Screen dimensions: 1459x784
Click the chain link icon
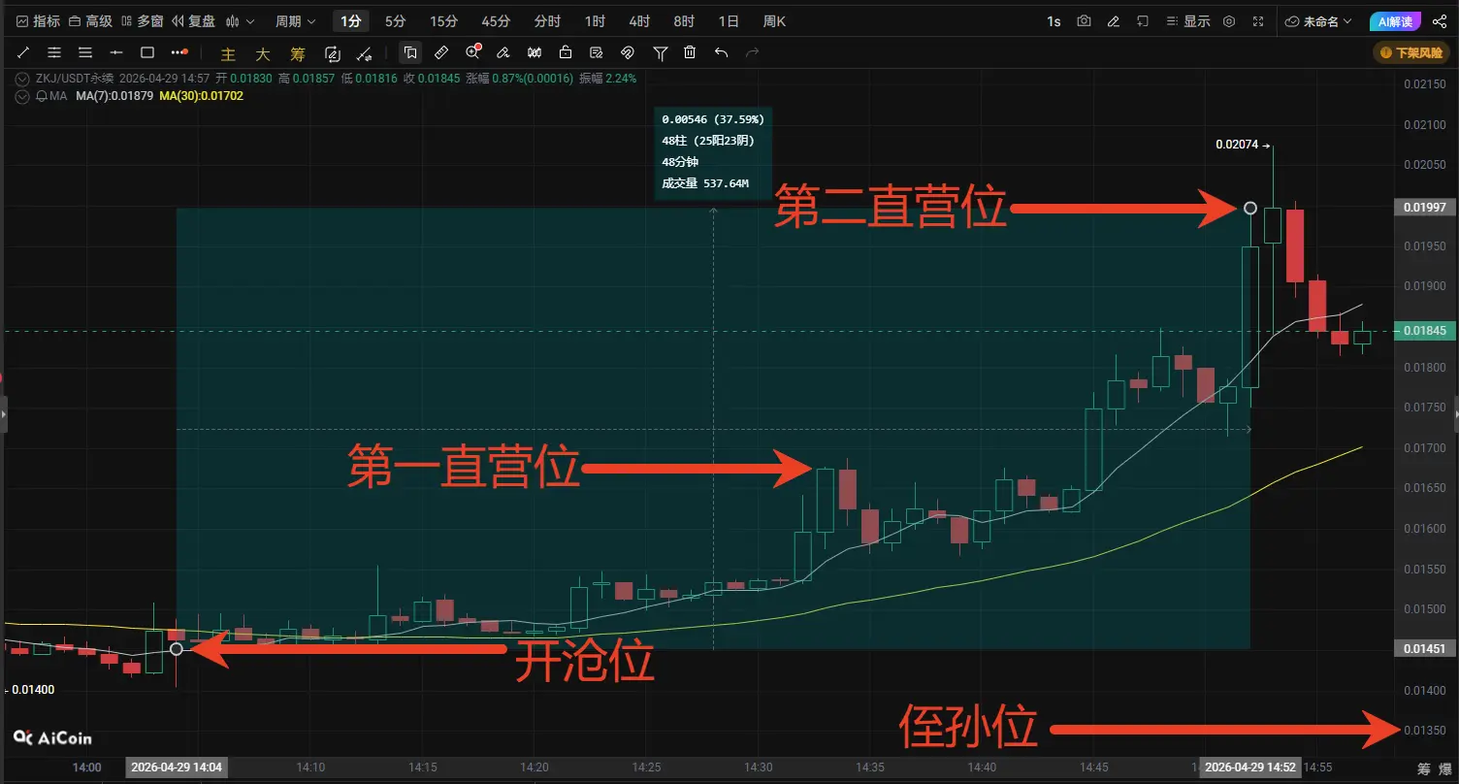[628, 52]
